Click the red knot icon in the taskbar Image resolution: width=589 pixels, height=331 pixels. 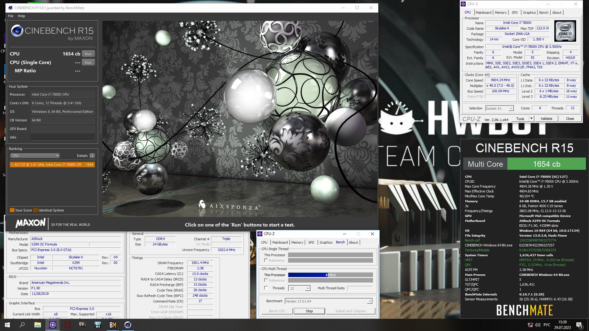click(67, 325)
